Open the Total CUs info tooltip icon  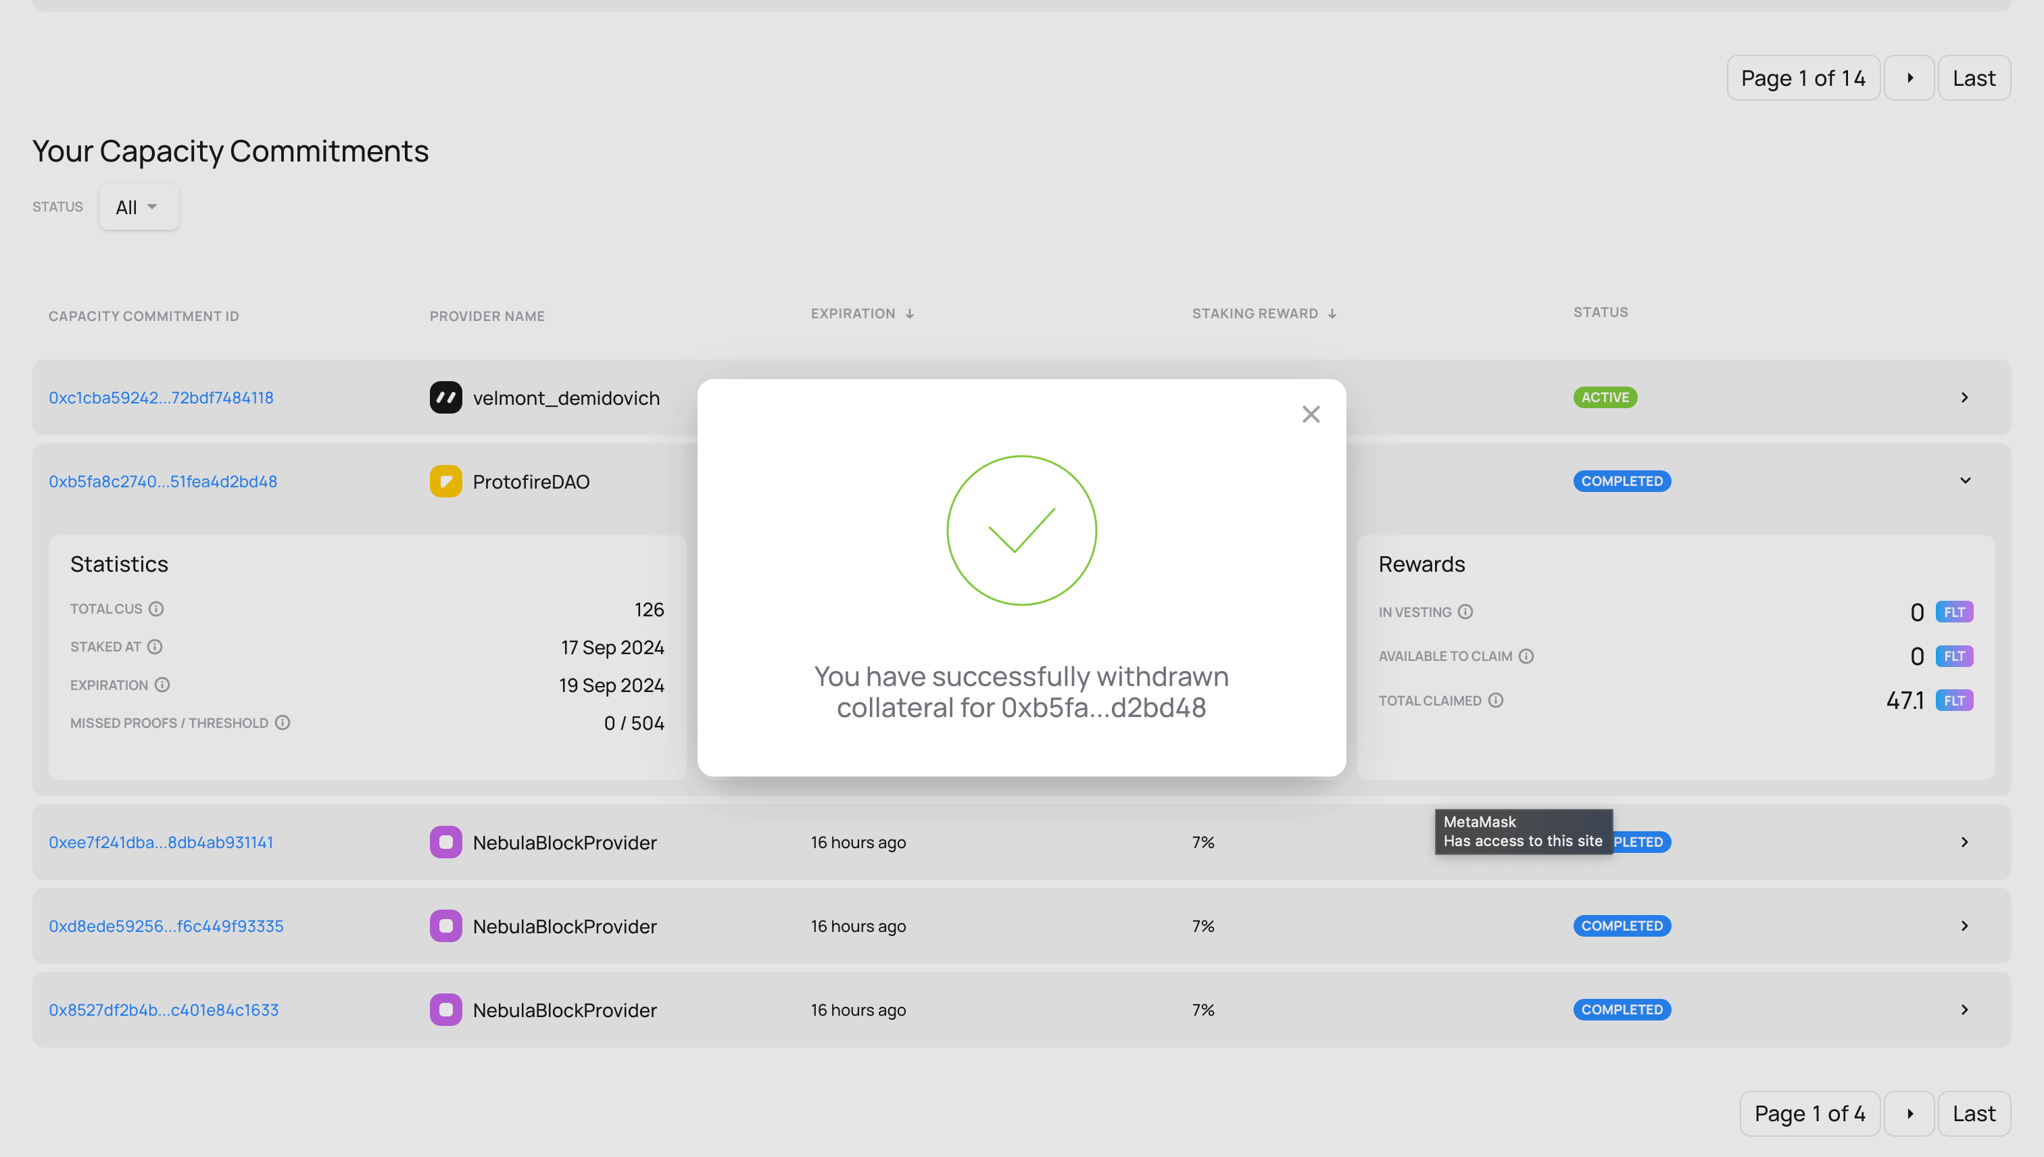(x=155, y=609)
